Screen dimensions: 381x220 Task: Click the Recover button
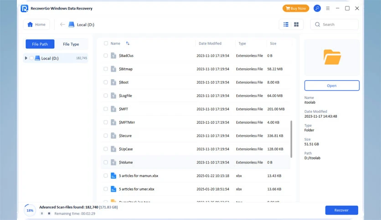point(341,210)
